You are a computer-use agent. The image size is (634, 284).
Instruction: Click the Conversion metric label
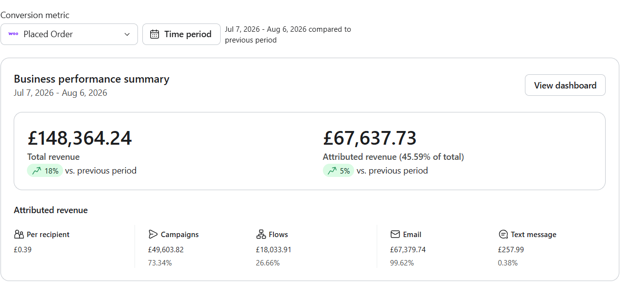(35, 15)
